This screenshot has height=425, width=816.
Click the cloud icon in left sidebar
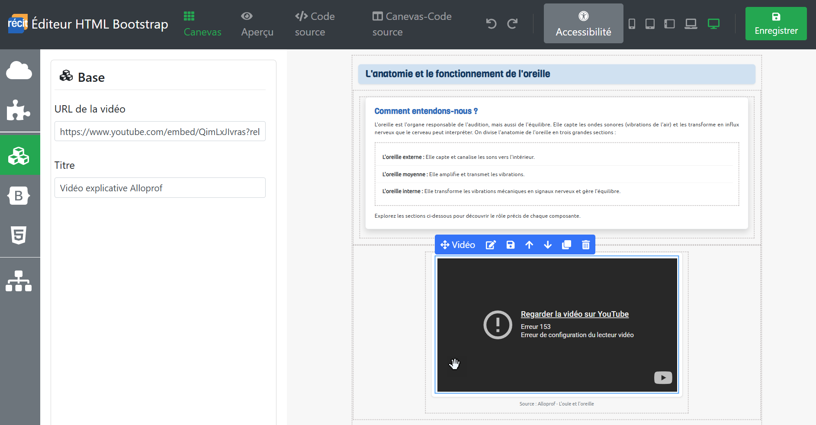(x=19, y=70)
